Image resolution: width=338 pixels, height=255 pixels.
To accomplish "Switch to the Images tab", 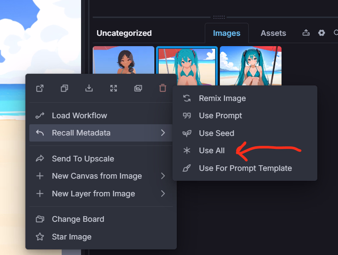I will point(227,33).
